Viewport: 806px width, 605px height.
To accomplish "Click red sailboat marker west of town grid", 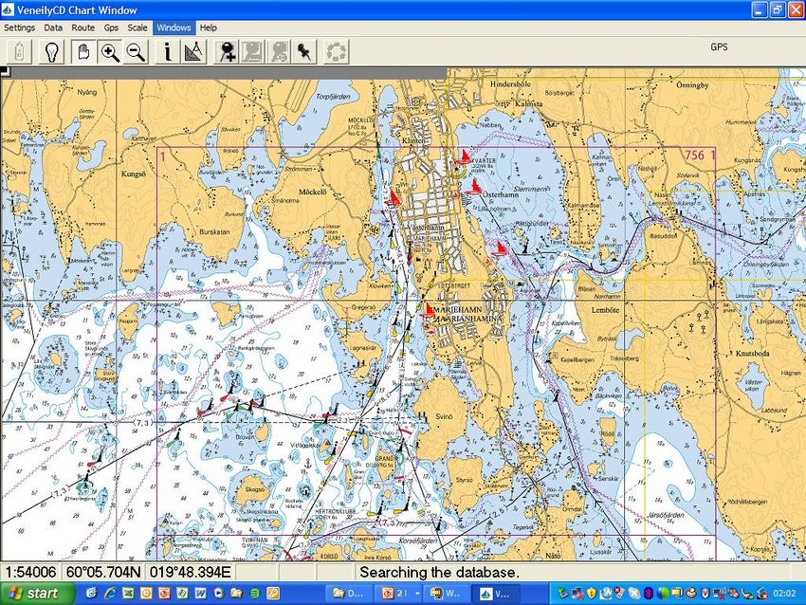I will tap(394, 197).
